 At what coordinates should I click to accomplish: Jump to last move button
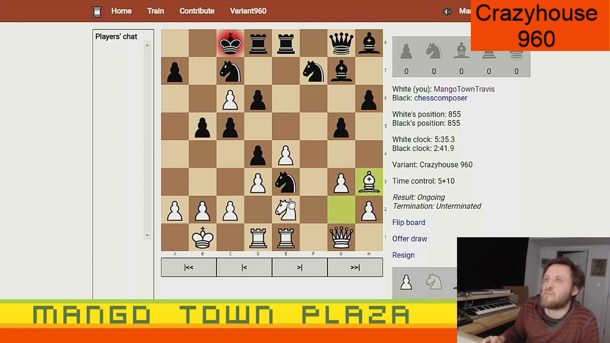[x=355, y=267]
